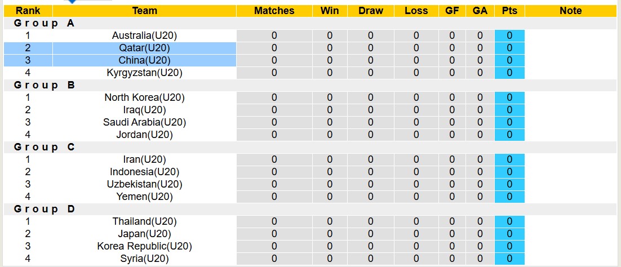The image size is (621, 267).
Task: Click the Australia(U20) team name
Action: (144, 35)
